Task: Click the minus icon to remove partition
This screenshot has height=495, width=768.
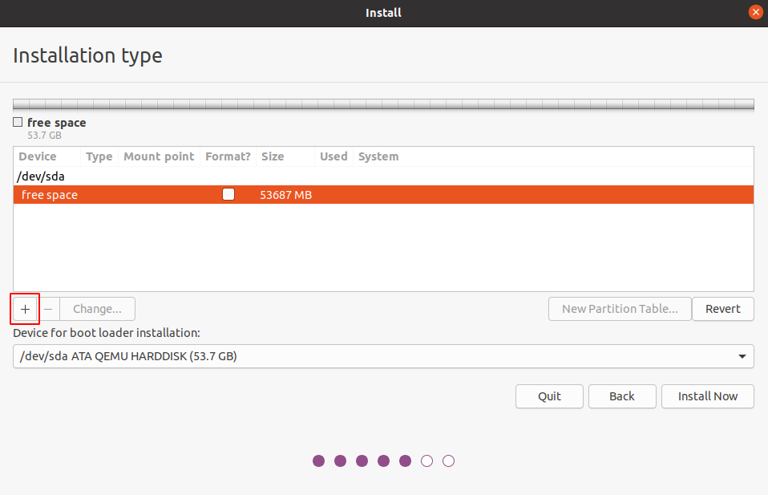Action: pos(48,309)
